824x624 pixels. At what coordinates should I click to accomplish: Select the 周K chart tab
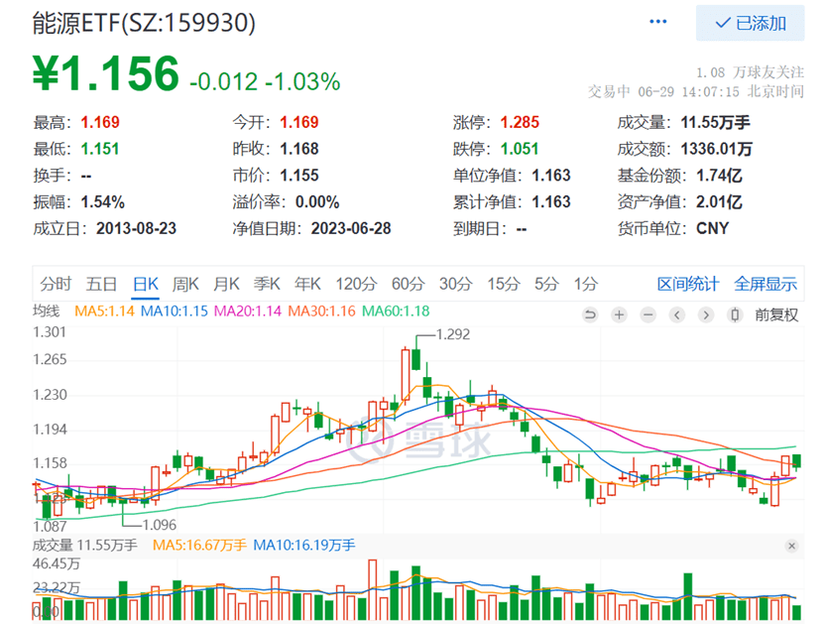[185, 284]
